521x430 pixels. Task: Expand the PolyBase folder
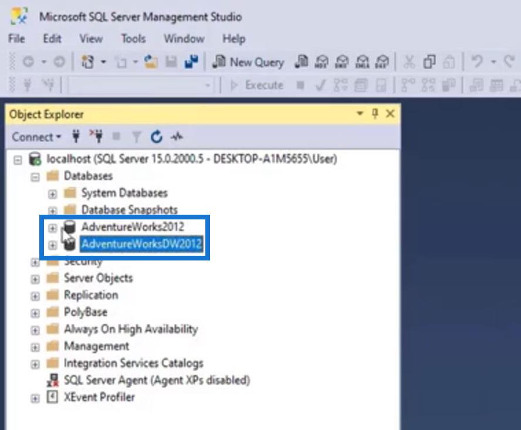click(35, 313)
